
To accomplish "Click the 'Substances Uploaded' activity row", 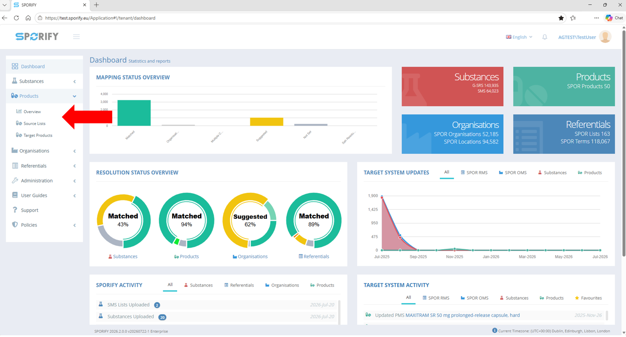I will (217, 317).
